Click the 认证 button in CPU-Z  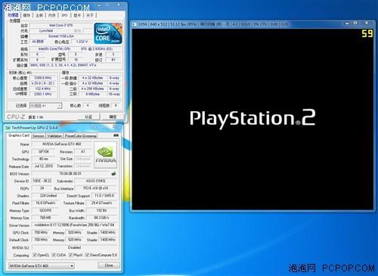click(x=88, y=116)
